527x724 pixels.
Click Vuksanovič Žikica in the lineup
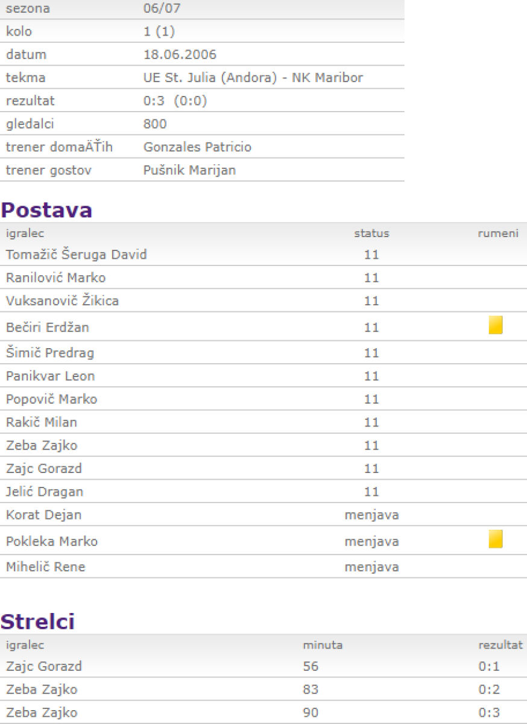point(62,301)
